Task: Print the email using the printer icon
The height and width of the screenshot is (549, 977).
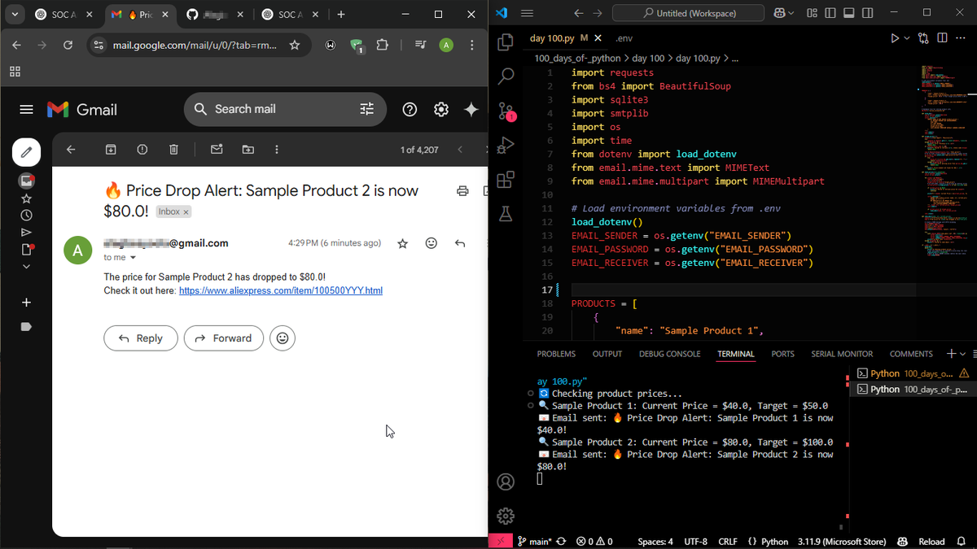Action: [x=462, y=191]
